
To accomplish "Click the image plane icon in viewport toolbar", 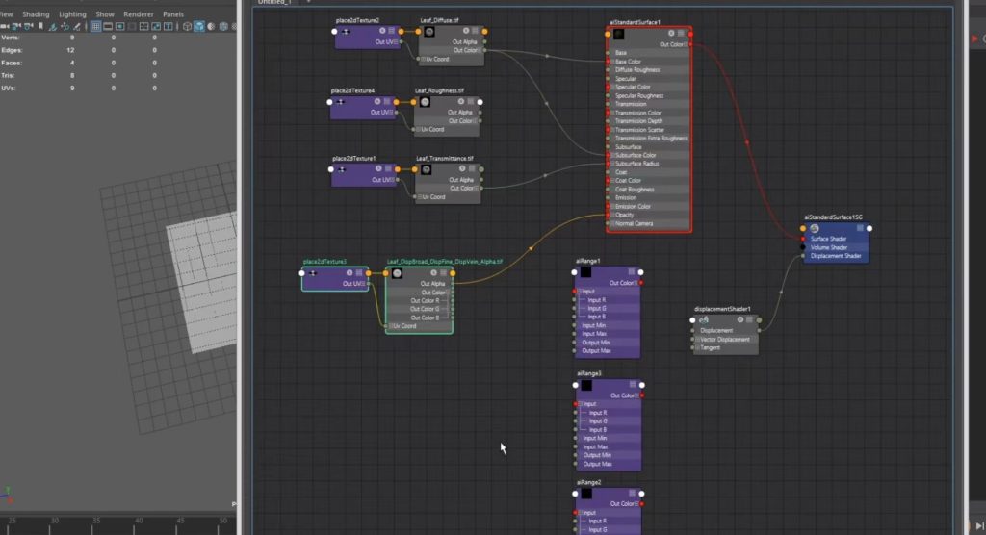I will 52,26.
